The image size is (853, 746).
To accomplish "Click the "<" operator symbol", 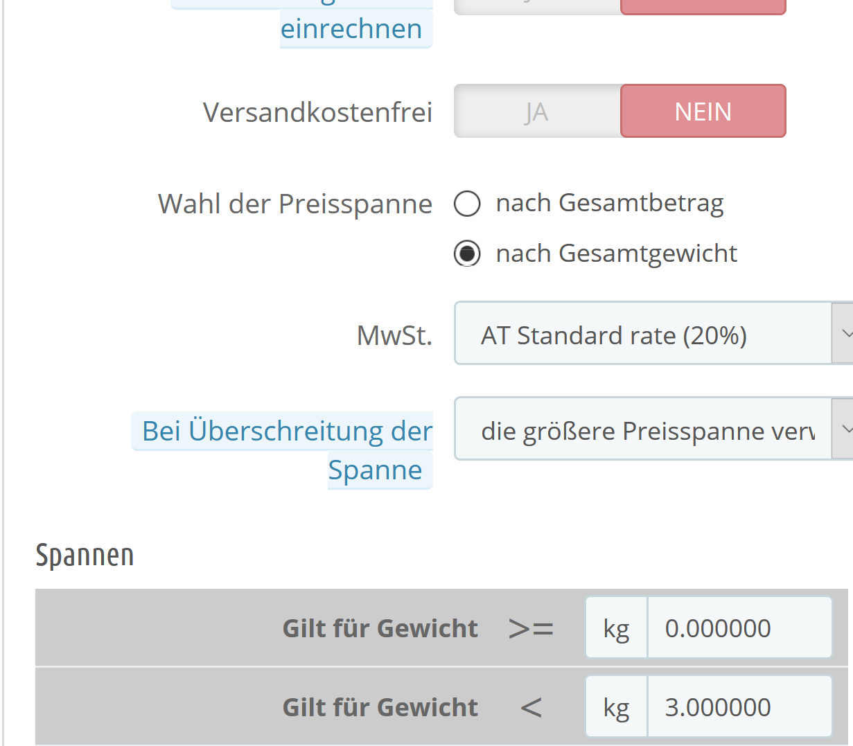I will 531,708.
